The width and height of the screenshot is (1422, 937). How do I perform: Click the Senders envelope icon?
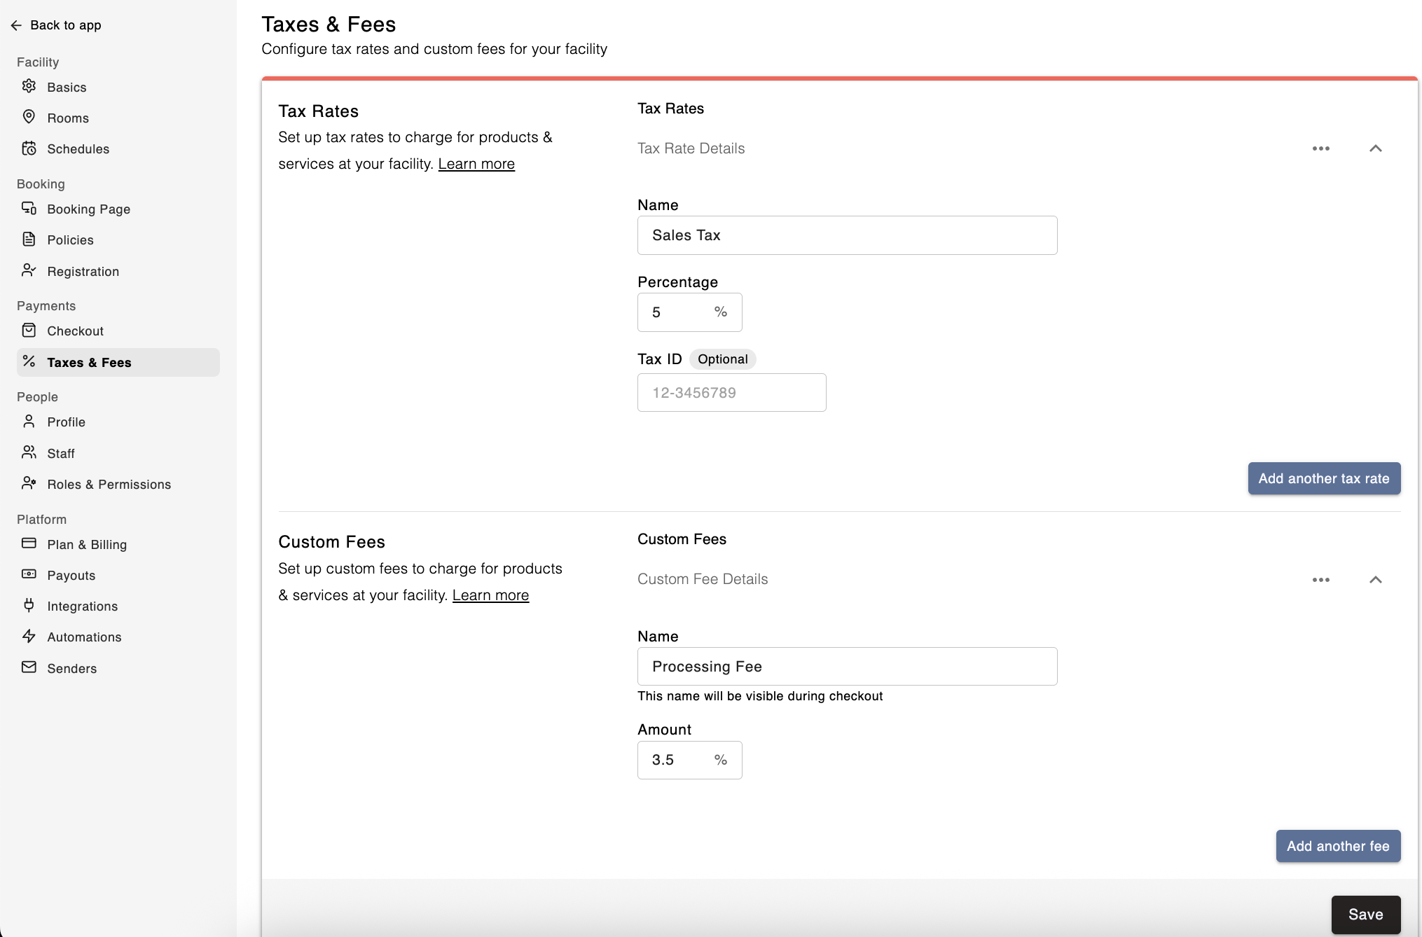[x=29, y=667]
